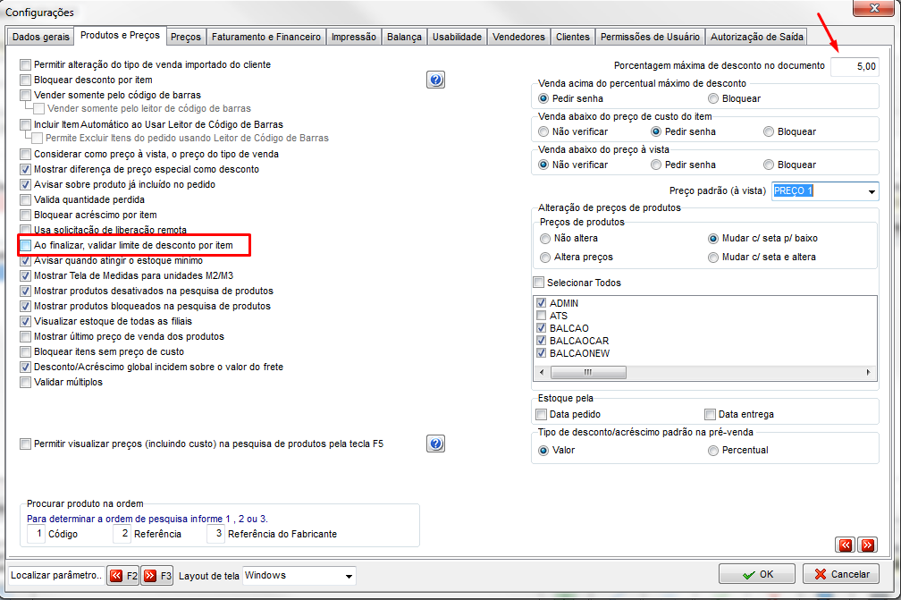This screenshot has width=901, height=600.
Task: Check Estoque pela Data pedido
Action: point(542,414)
